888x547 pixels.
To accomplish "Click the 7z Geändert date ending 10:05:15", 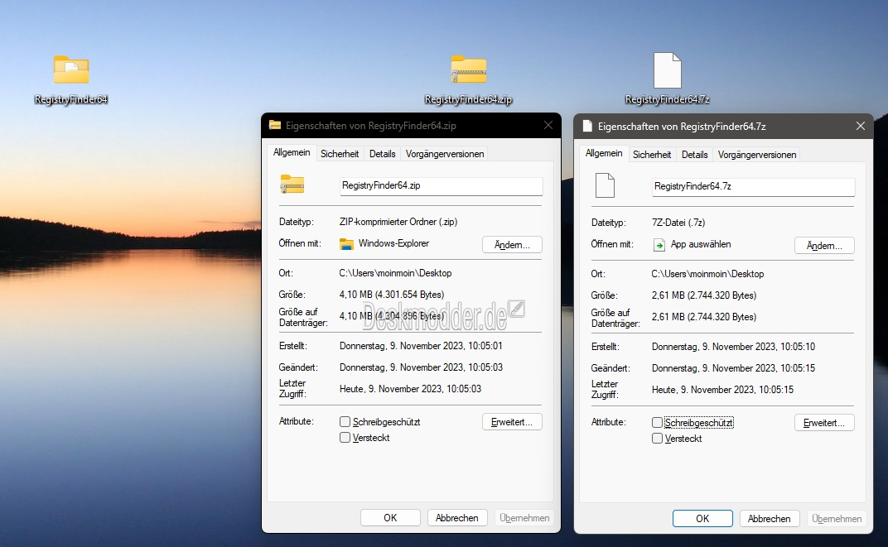I will point(733,368).
